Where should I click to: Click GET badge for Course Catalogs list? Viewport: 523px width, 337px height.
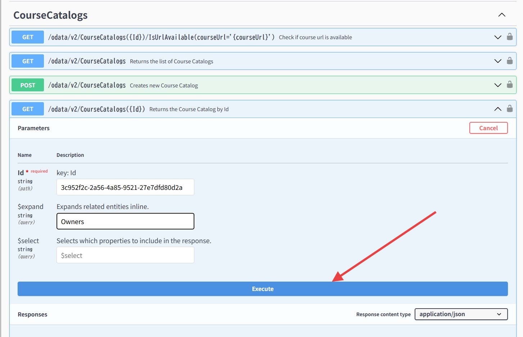point(28,61)
